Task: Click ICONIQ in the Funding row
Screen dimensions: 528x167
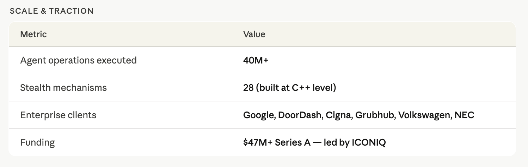Action: [369, 142]
